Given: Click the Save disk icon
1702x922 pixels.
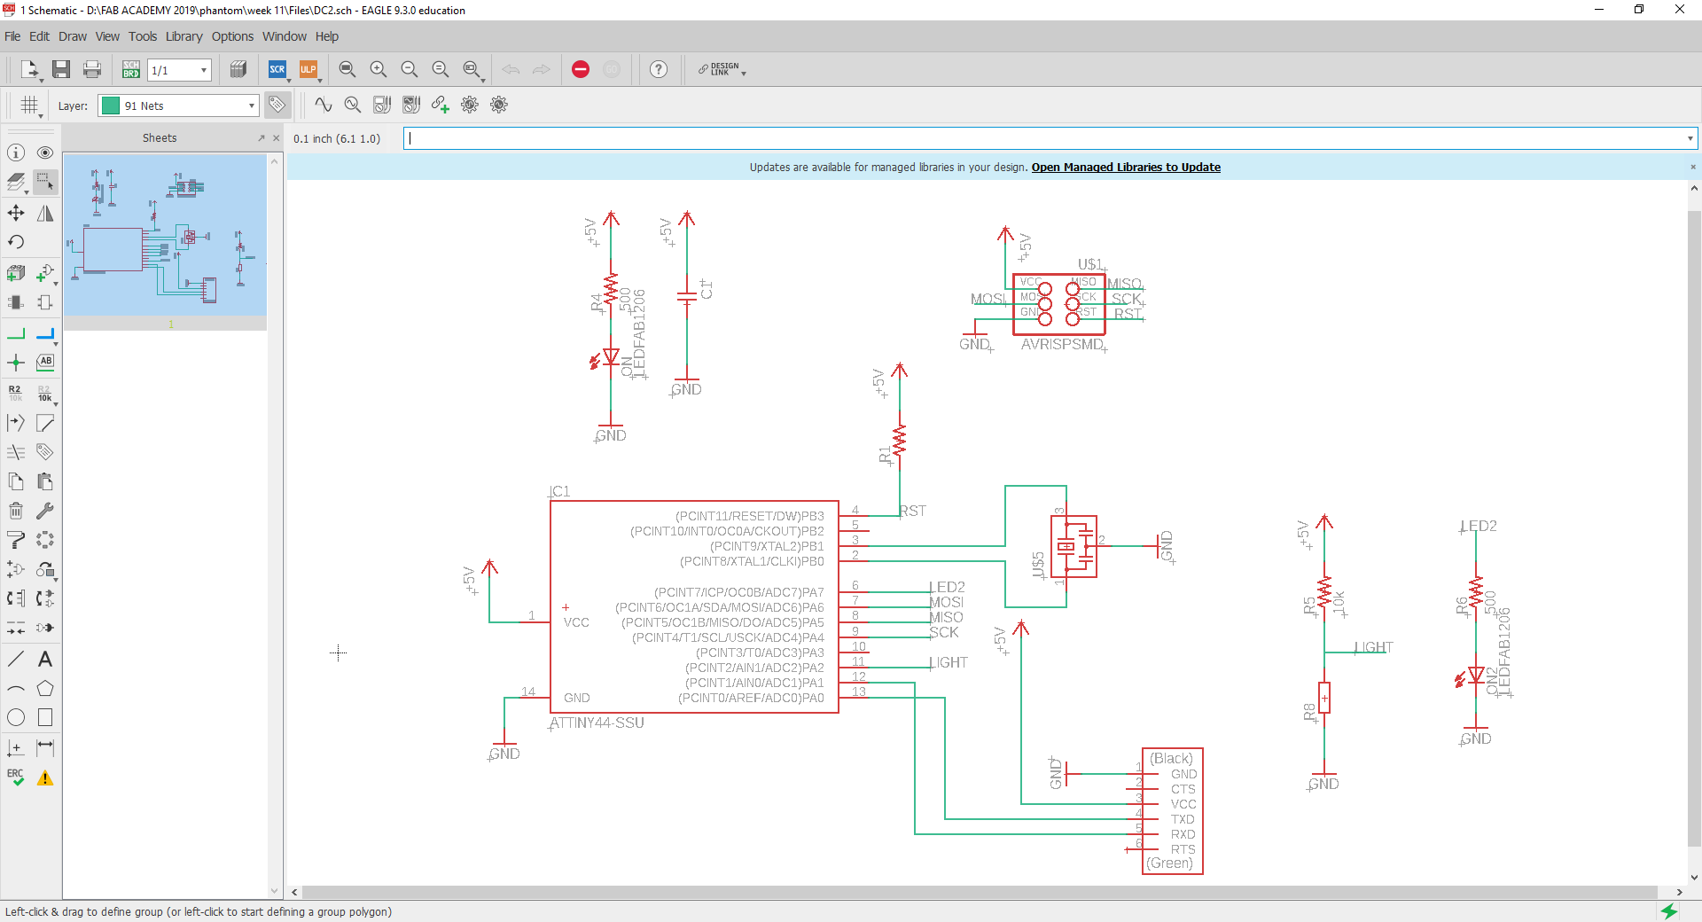Looking at the screenshot, I should click(61, 69).
